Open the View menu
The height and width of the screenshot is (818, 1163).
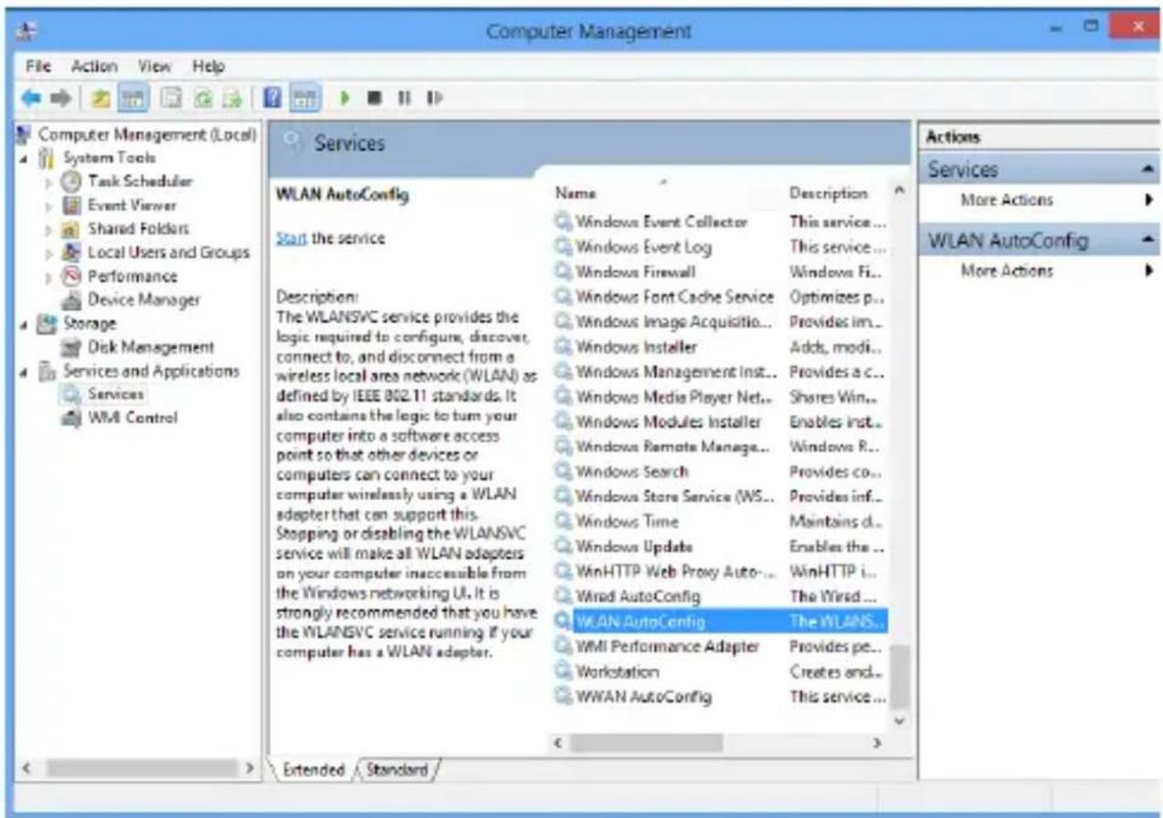coord(155,67)
